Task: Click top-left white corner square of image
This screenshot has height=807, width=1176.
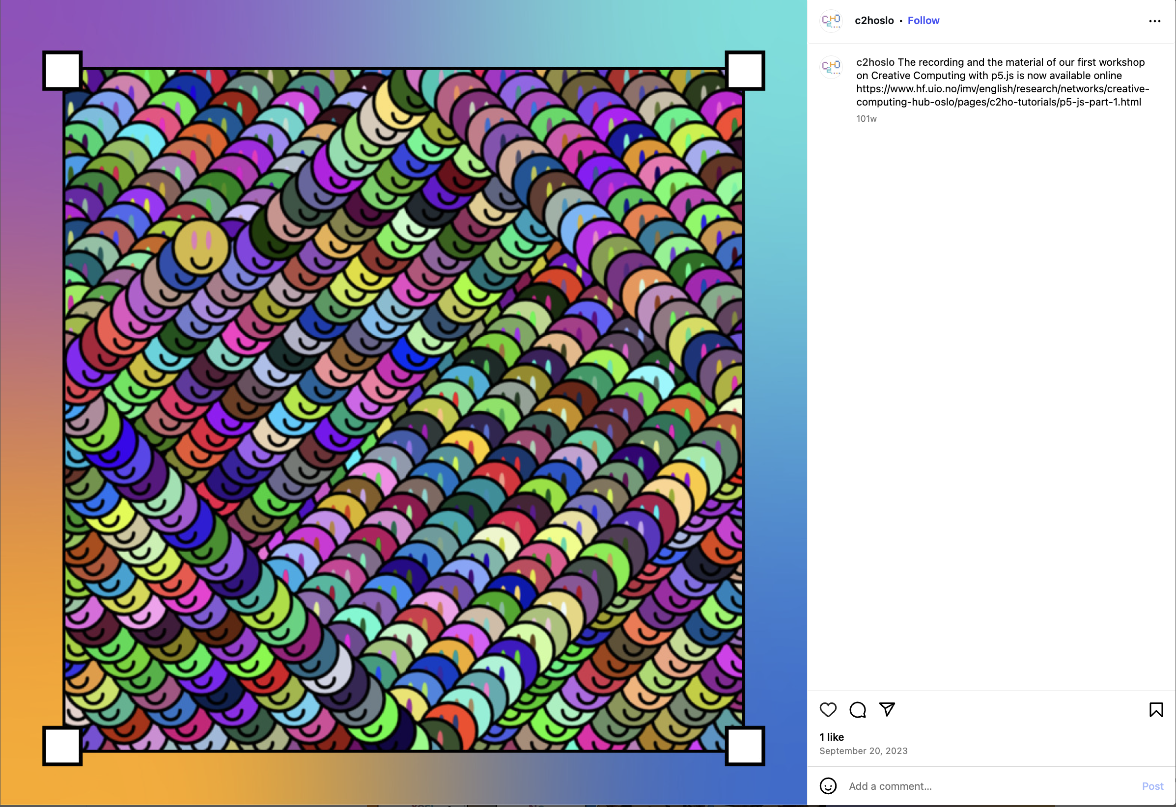Action: click(62, 71)
